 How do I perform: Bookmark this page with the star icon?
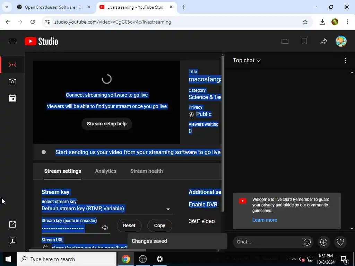tap(305, 22)
